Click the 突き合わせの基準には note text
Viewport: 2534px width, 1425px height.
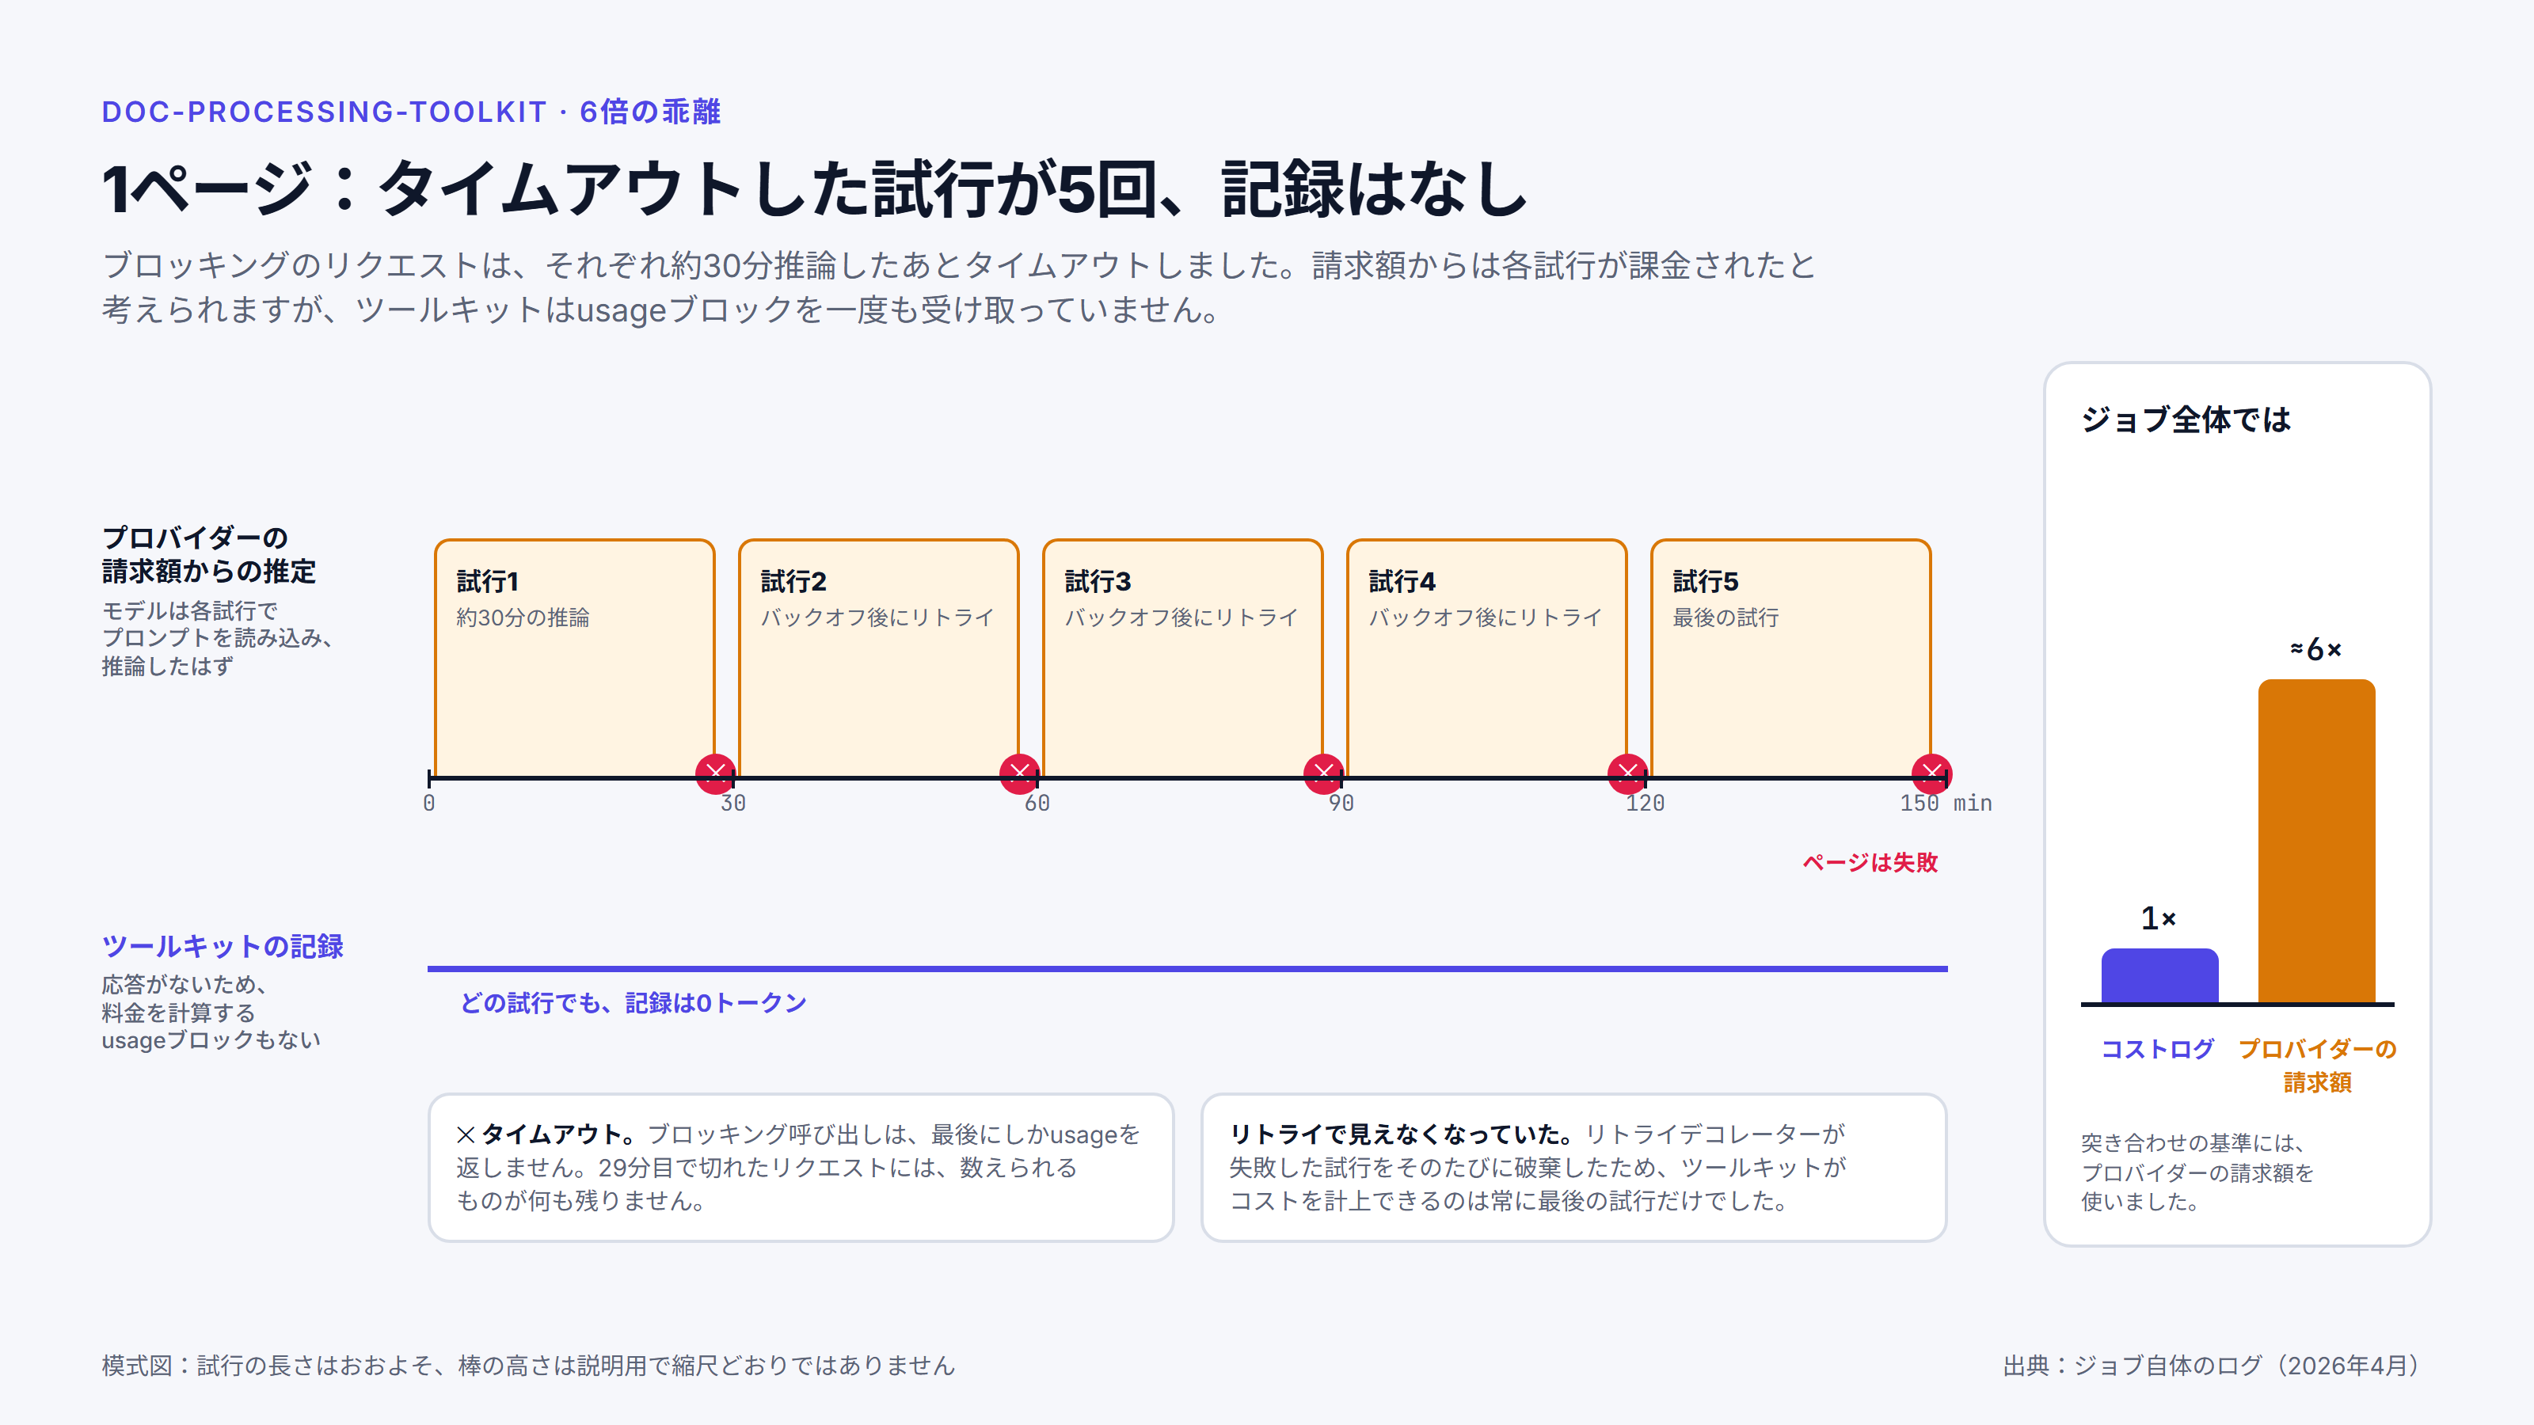[x=2197, y=1172]
